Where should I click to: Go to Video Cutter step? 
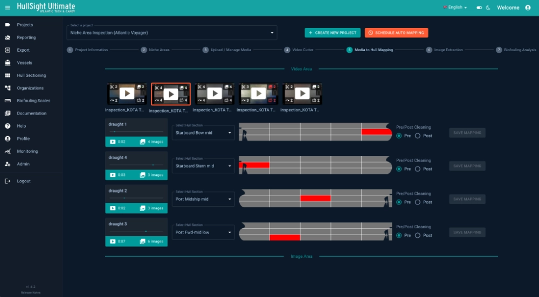(287, 50)
